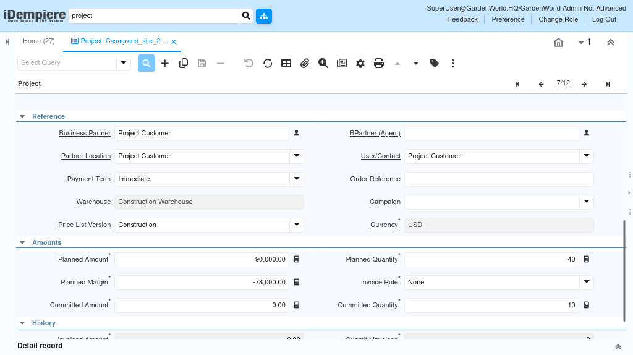
Task: Click the tag Label icon
Action: 435,63
